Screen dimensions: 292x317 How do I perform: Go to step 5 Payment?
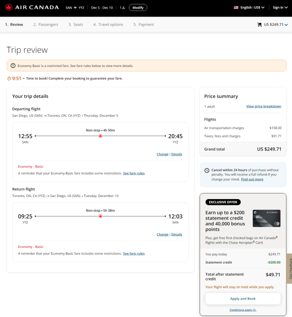[143, 24]
